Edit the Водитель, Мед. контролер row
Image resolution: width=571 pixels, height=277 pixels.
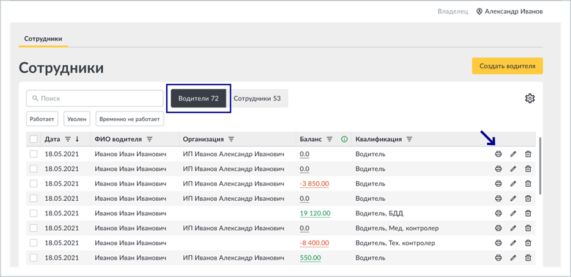pyautogui.click(x=513, y=228)
